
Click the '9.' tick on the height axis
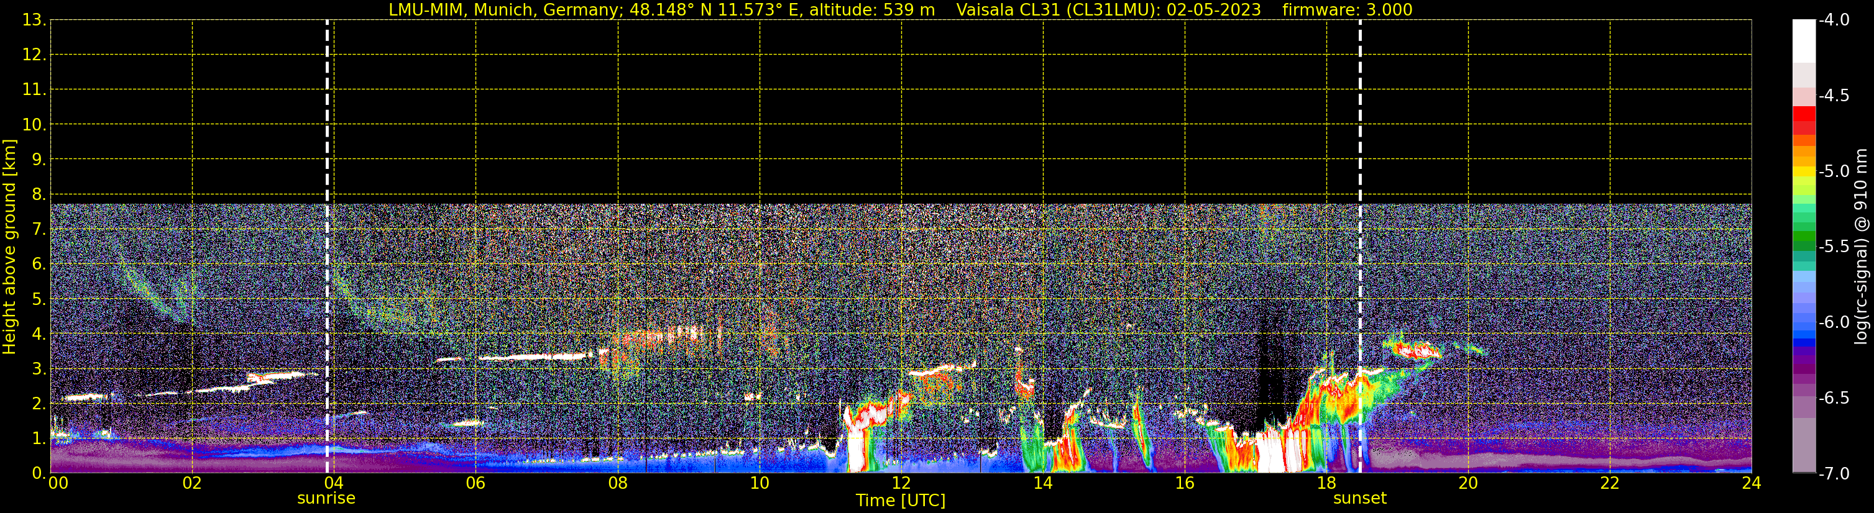tap(38, 160)
